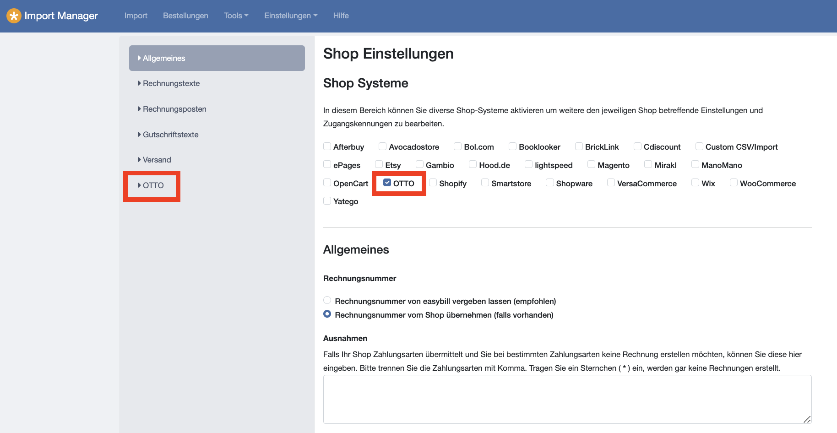Select Rechnungsnummer vom Shop übernehmen option
This screenshot has height=433, width=837.
click(327, 314)
